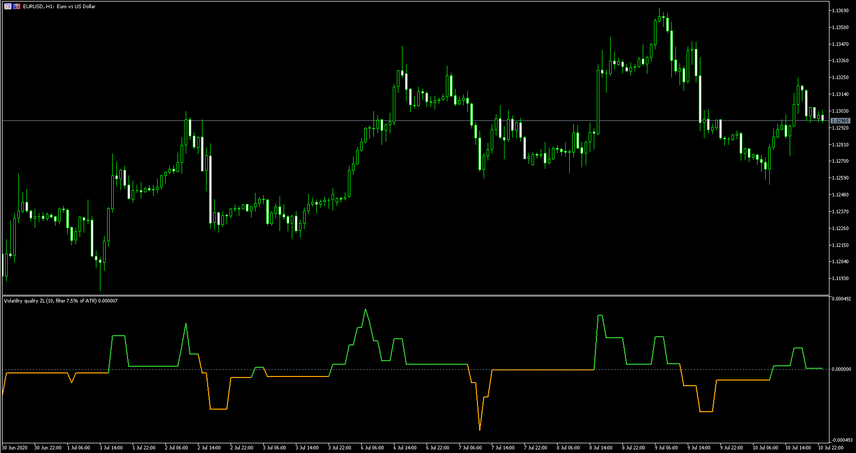Click price scale value 1.13580
856x453 pixels.
click(840, 28)
